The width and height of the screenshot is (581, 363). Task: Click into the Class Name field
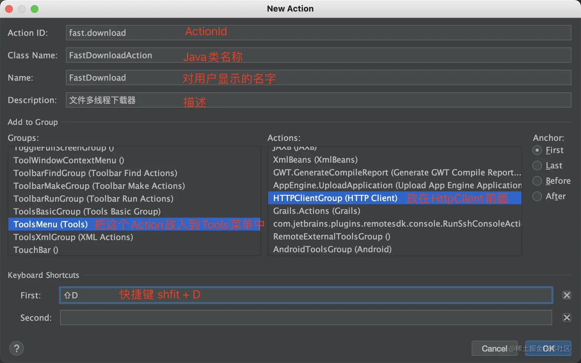click(x=318, y=55)
